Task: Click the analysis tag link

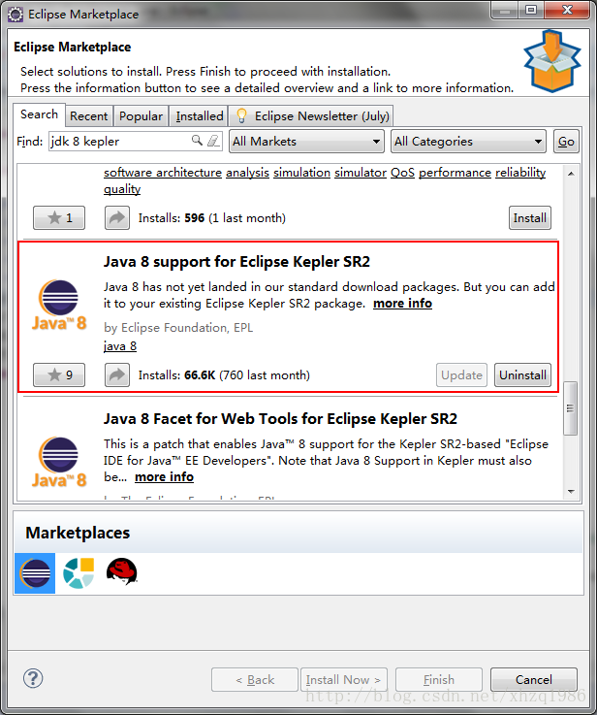Action: (x=247, y=173)
